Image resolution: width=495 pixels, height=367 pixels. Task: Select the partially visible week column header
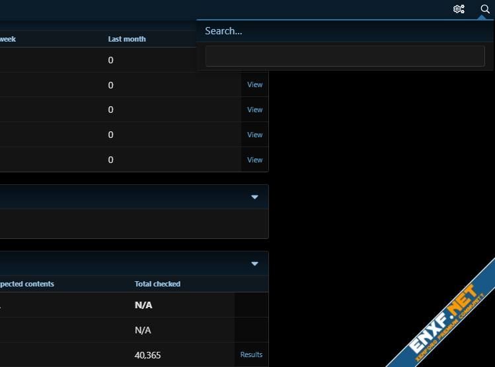pyautogui.click(x=8, y=39)
